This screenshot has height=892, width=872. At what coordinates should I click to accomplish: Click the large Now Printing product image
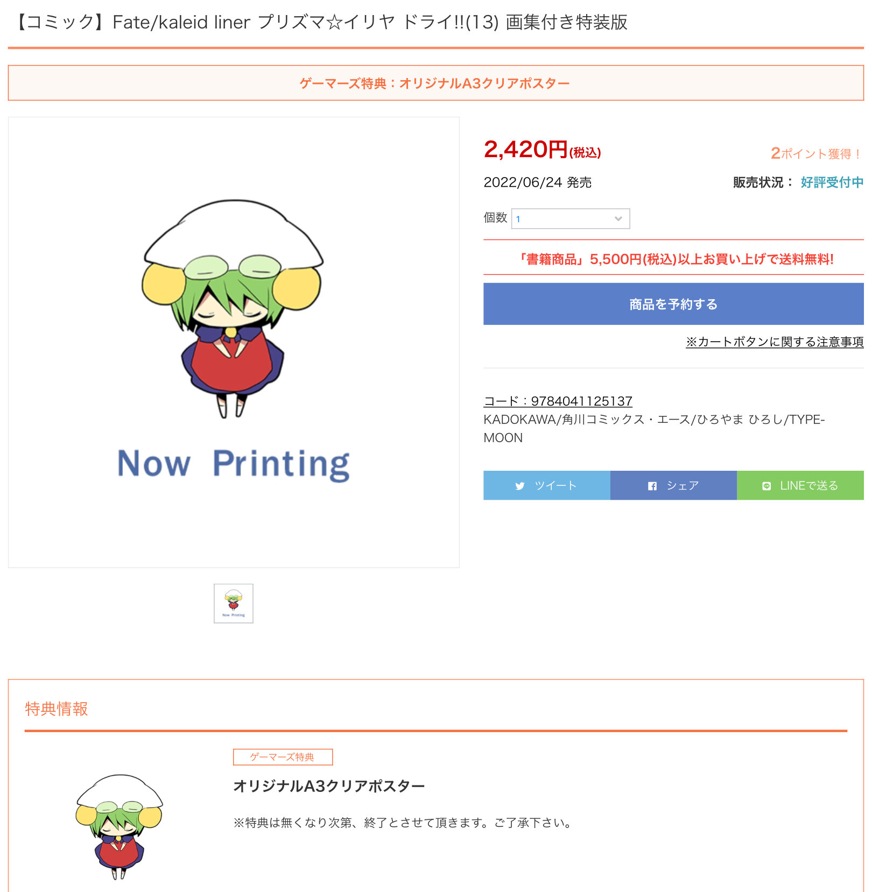click(x=234, y=342)
